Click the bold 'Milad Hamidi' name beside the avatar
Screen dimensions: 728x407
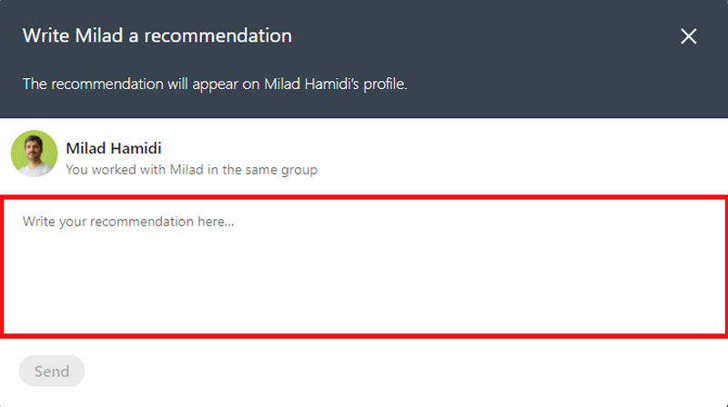pos(114,148)
